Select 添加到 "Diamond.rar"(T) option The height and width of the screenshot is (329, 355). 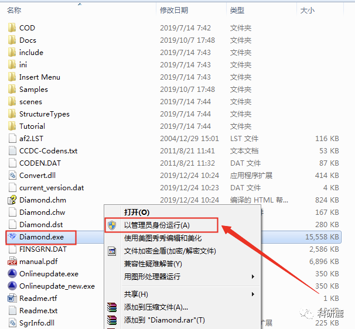[164, 320]
